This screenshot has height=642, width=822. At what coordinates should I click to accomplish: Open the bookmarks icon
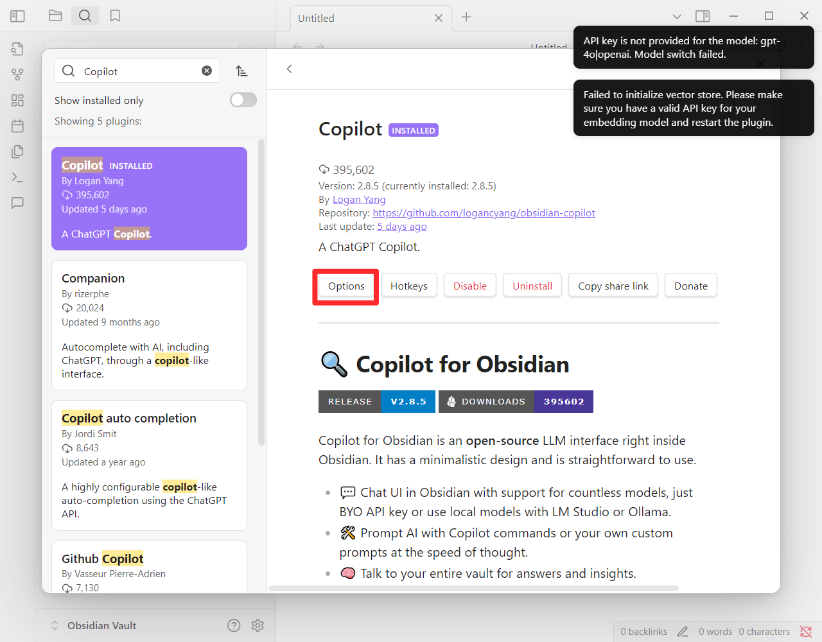coord(115,16)
